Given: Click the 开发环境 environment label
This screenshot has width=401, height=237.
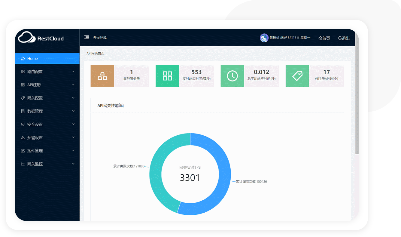Looking at the screenshot, I should pos(100,38).
